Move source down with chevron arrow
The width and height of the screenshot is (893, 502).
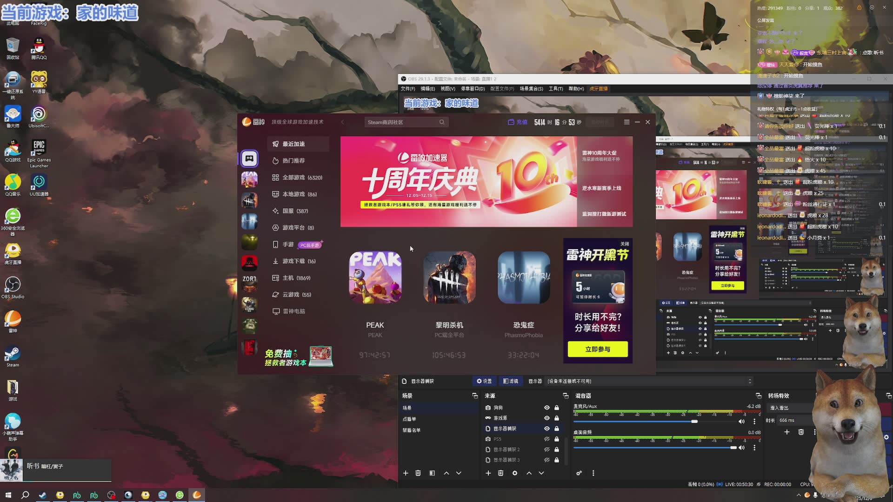tap(541, 473)
